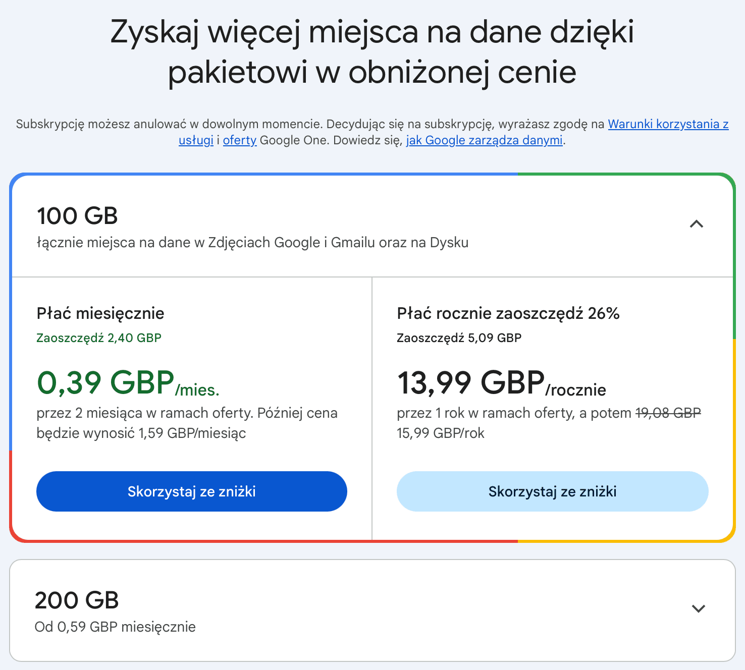Open the Warunki korzystania z usługi link
The height and width of the screenshot is (670, 745).
(668, 124)
